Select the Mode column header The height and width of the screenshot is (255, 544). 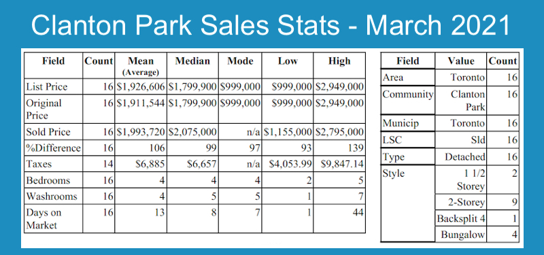point(240,61)
